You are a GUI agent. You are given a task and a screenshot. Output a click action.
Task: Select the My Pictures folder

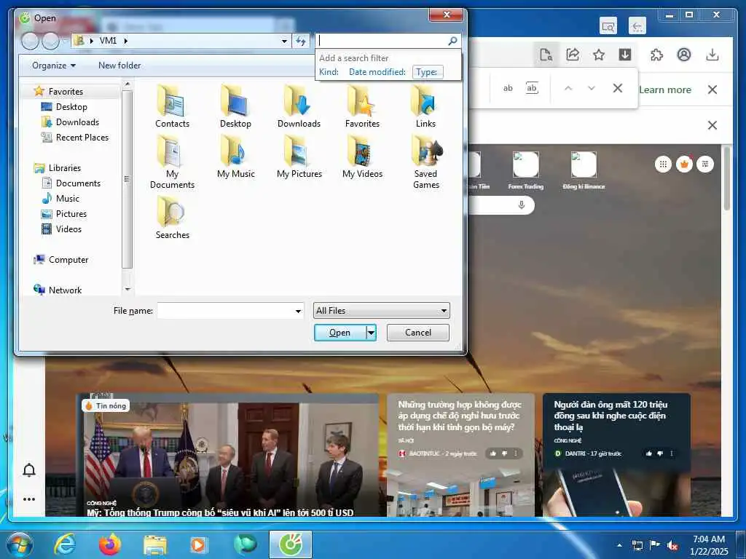299,157
